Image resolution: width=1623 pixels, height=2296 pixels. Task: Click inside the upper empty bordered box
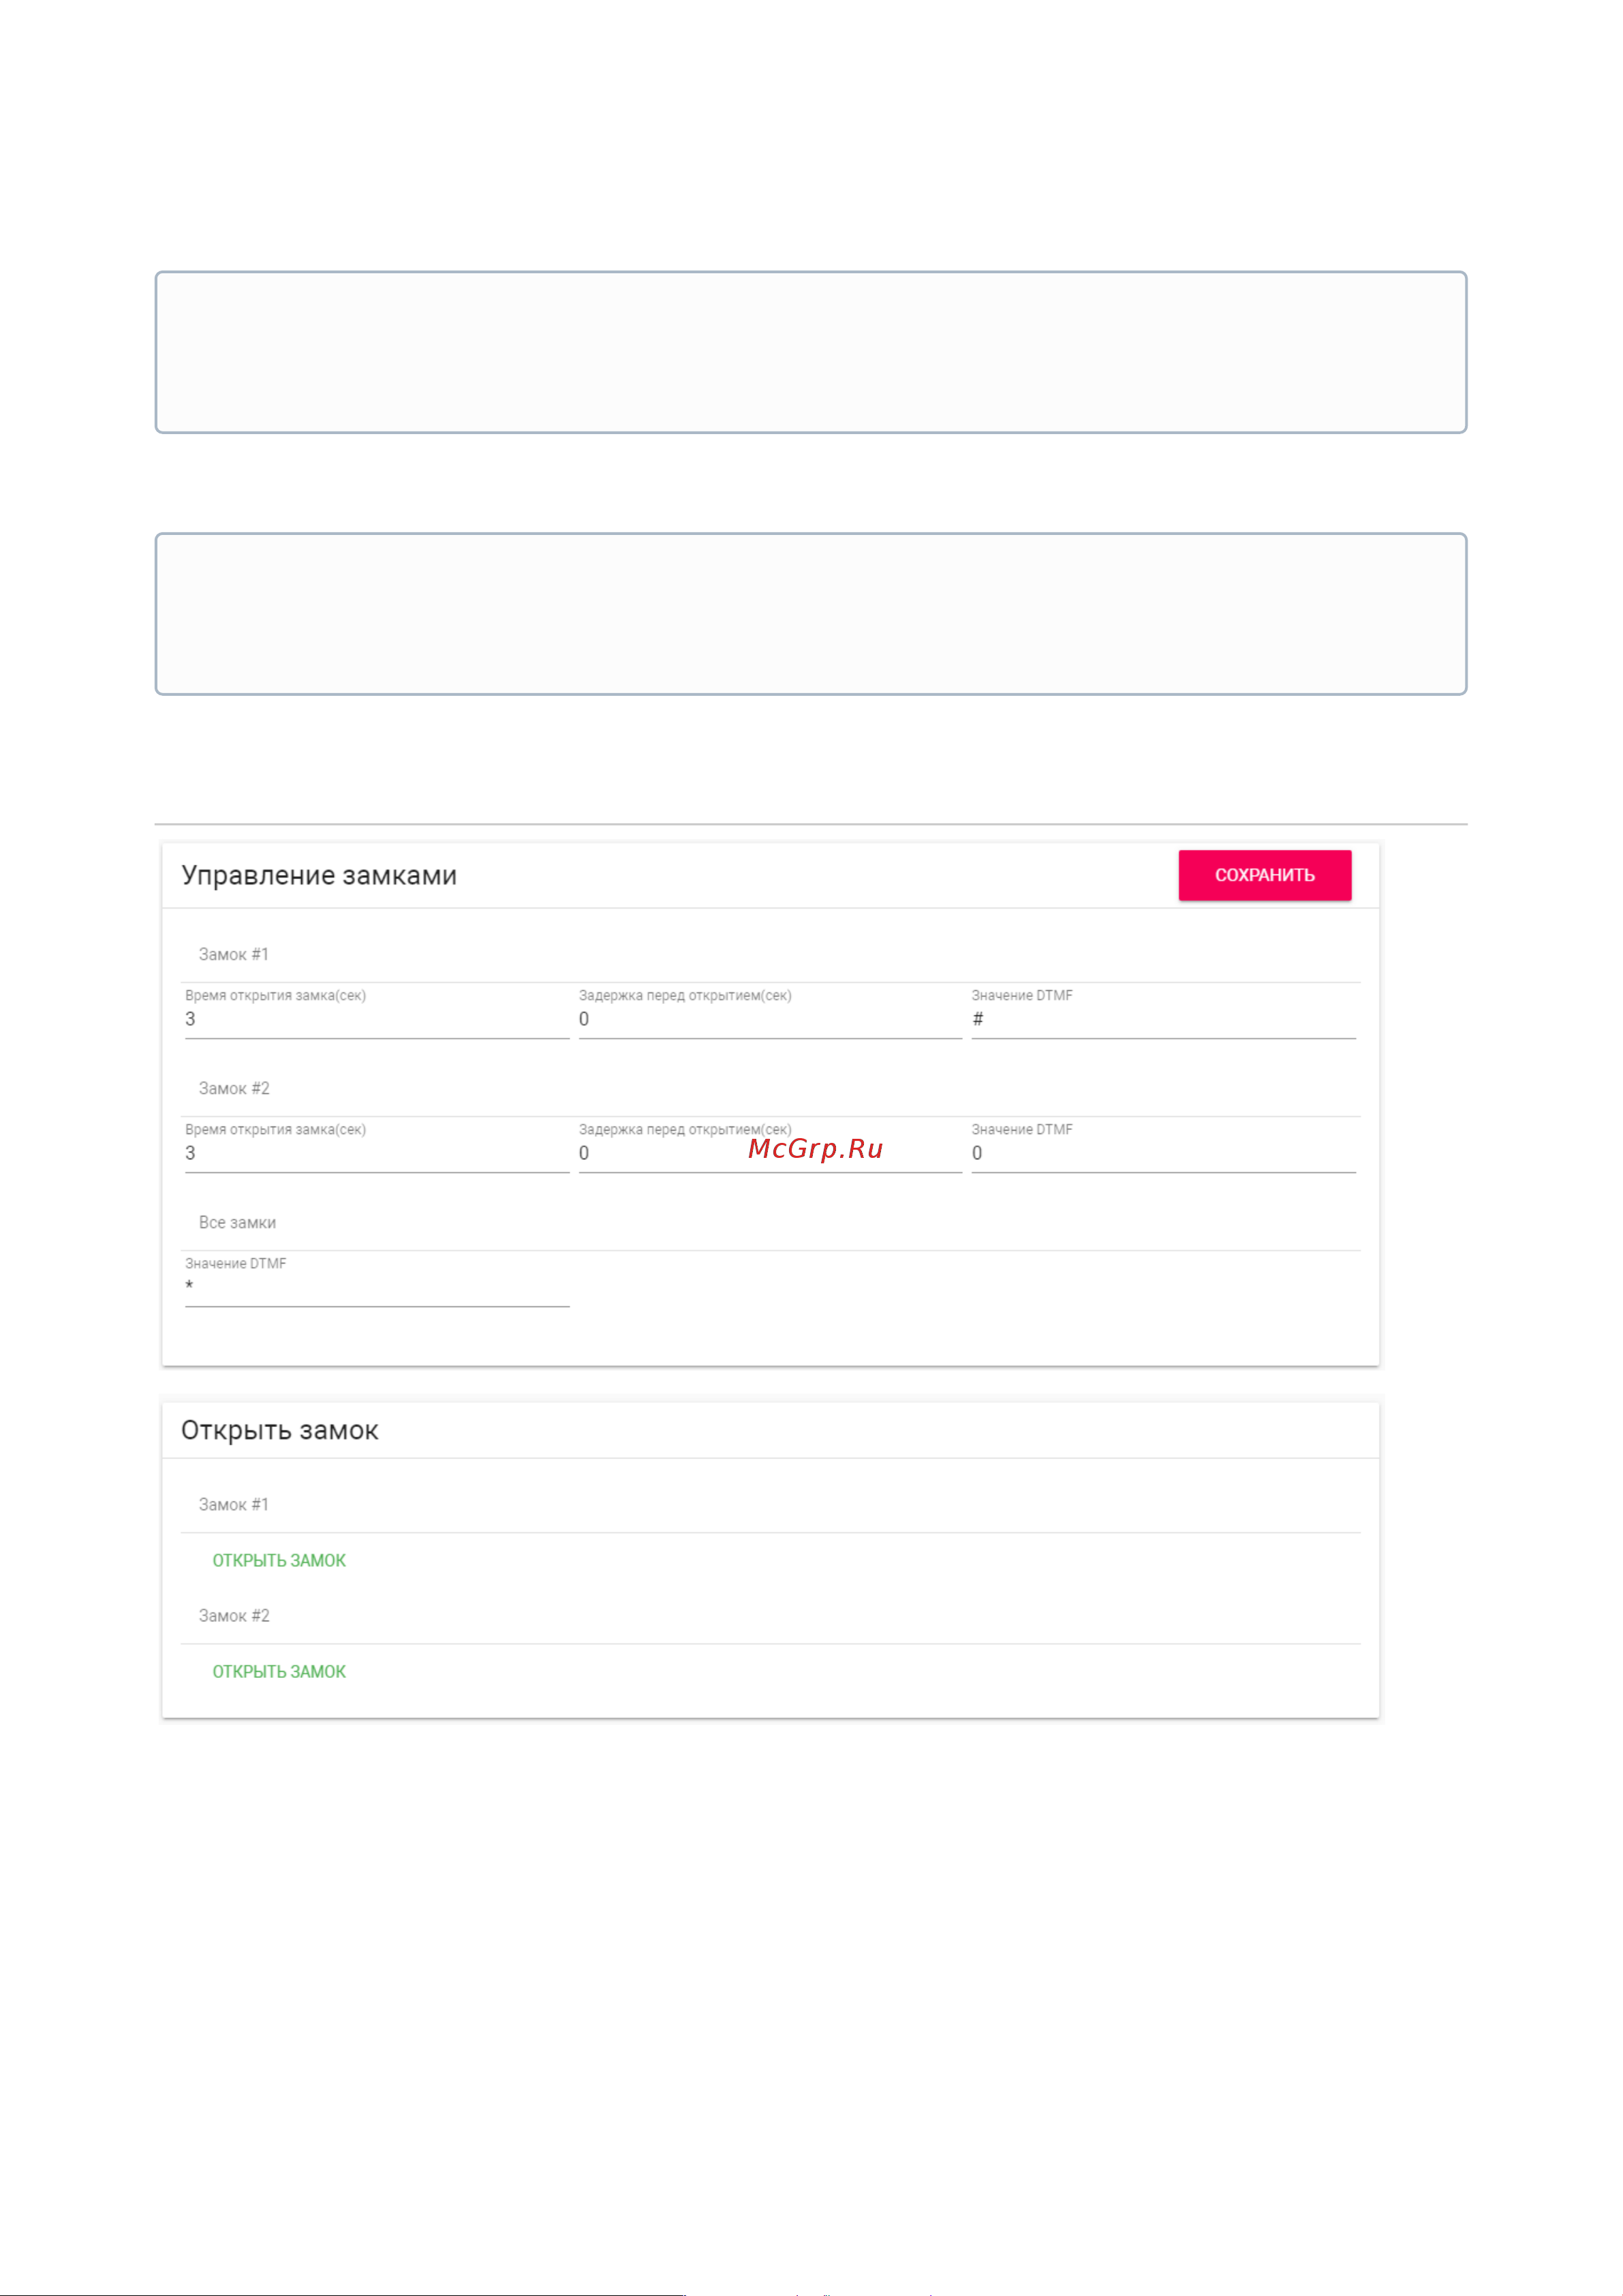(x=811, y=352)
